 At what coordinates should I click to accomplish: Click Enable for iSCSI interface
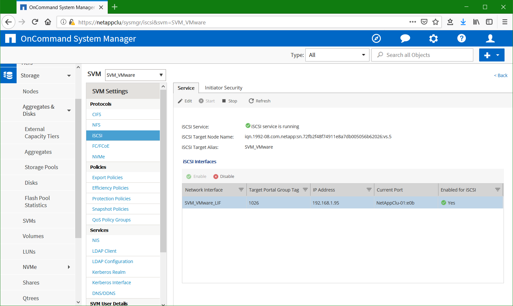point(196,176)
